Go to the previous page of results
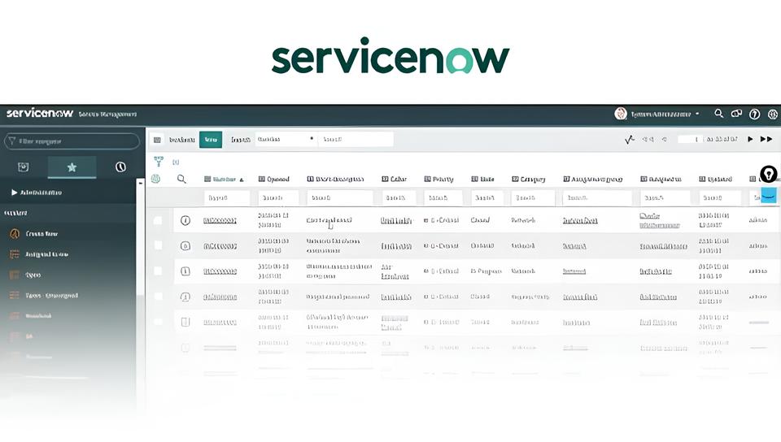Image resolution: width=781 pixels, height=442 pixels. pos(665,140)
